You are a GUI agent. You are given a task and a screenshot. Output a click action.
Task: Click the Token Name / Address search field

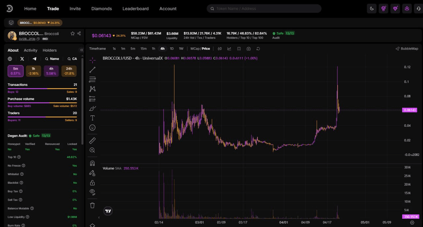click(x=264, y=9)
